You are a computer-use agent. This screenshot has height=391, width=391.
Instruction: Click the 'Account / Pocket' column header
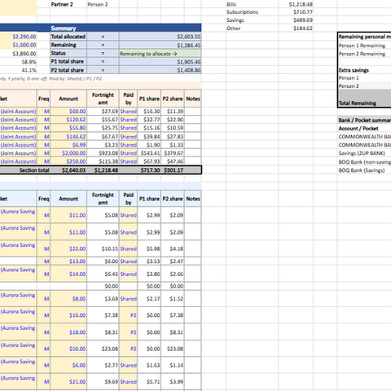pyautogui.click(x=358, y=129)
